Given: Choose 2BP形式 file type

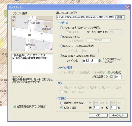Looking at the screenshot, I should click(x=78, y=73).
